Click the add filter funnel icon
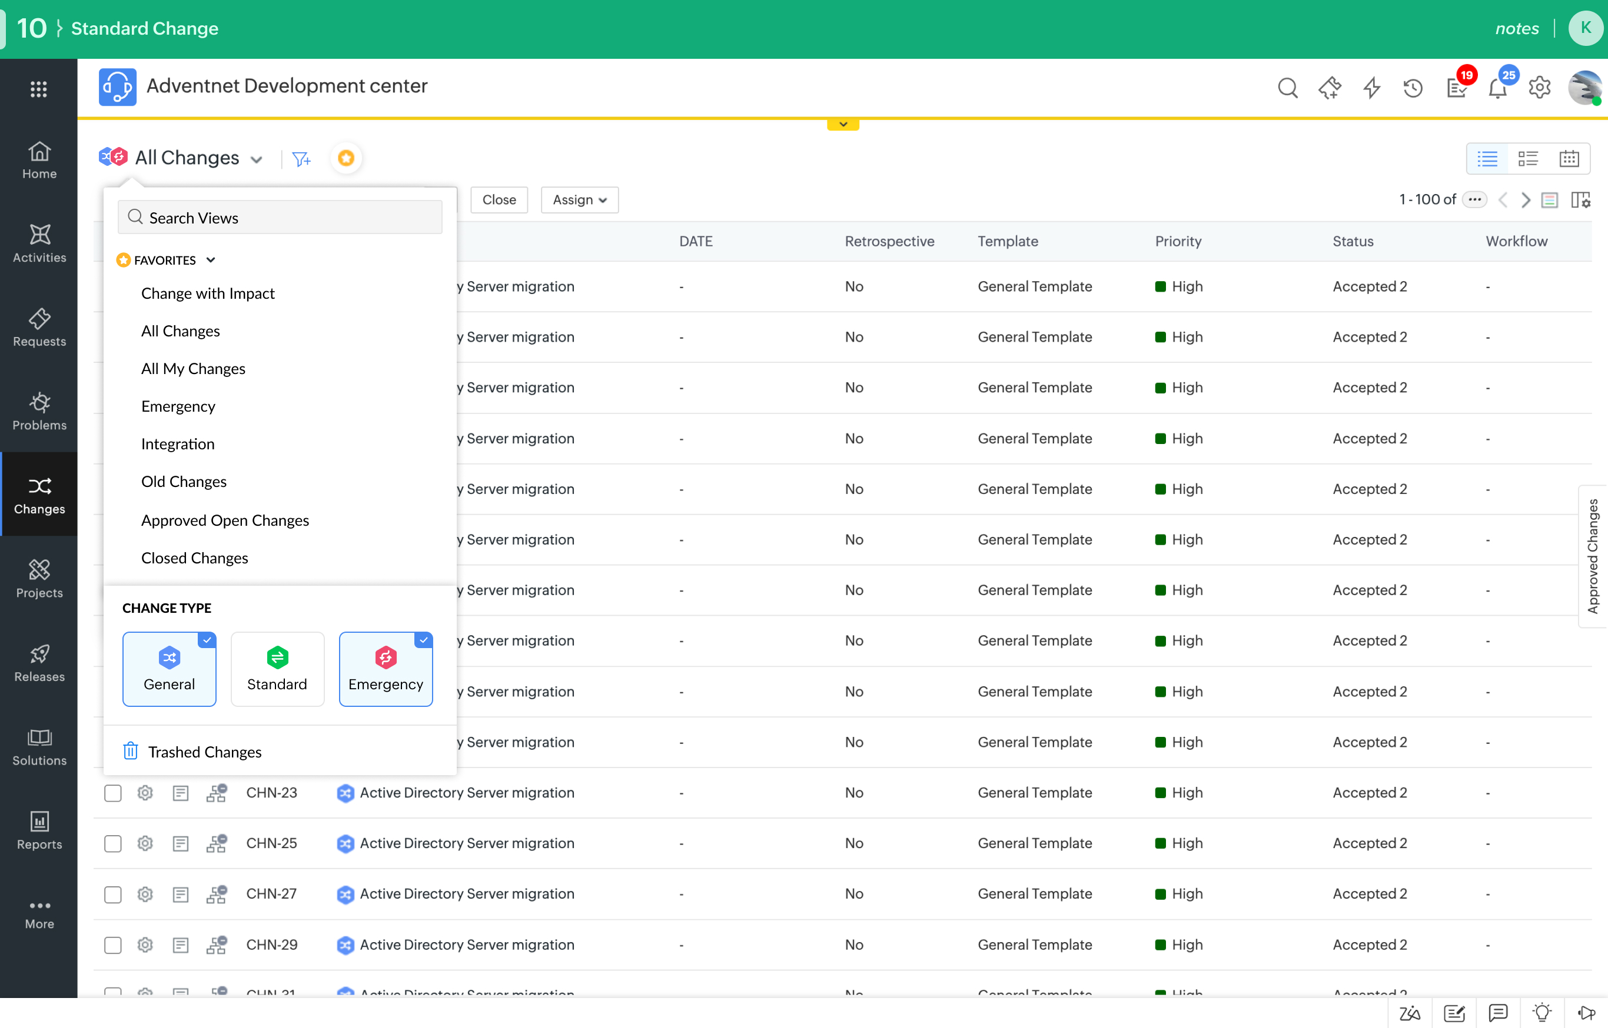 coord(301,158)
